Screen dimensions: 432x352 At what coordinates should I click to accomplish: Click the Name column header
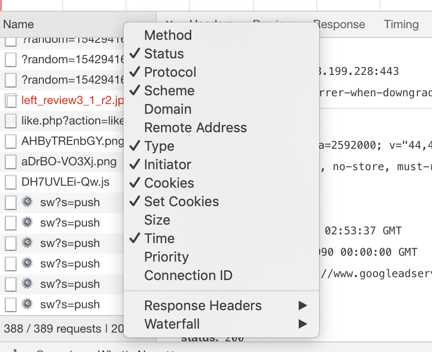[x=19, y=24]
